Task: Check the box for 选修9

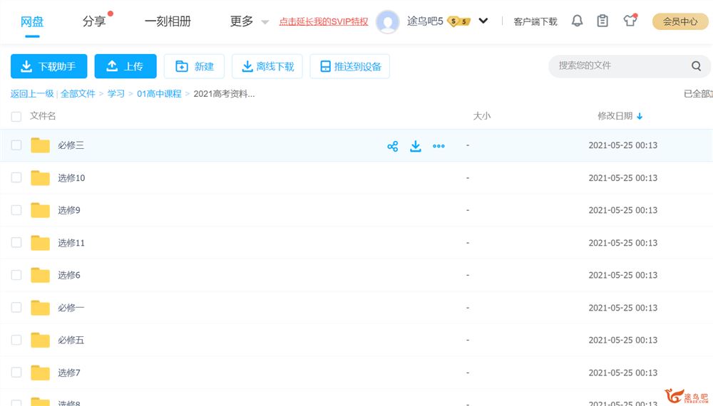Action: (16, 210)
